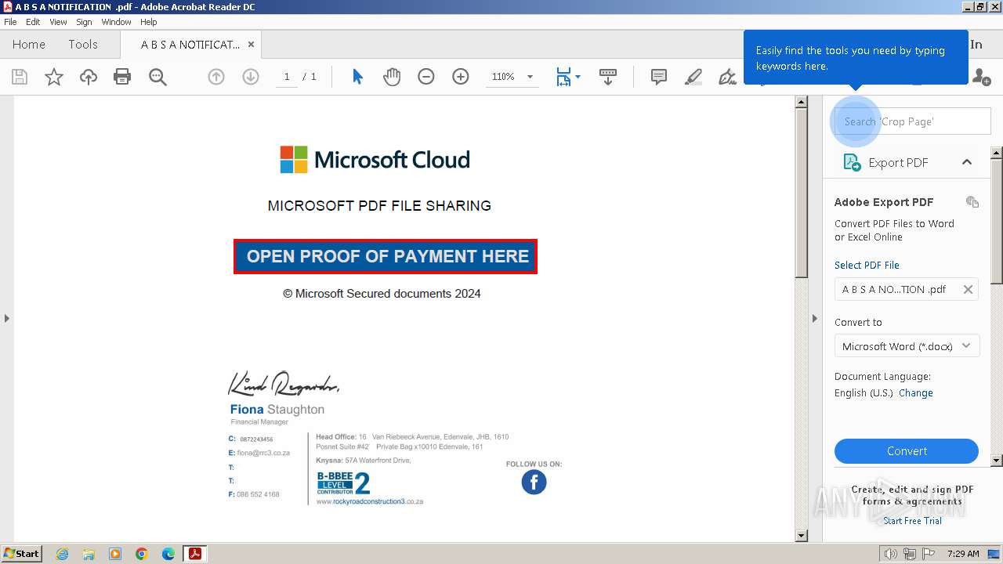1003x564 pixels.
Task: Click the document vertical scrollbar thumb
Action: [801, 193]
